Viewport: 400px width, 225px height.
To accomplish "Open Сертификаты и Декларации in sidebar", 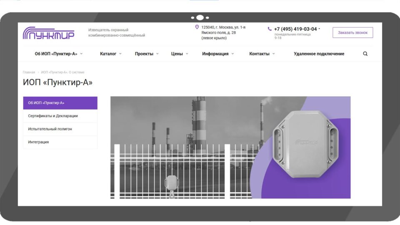I will pyautogui.click(x=60, y=116).
